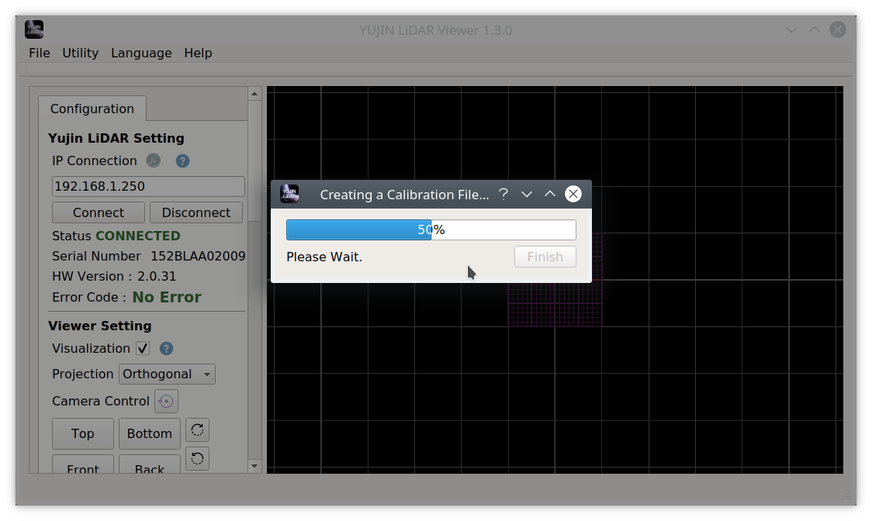872x521 pixels.
Task: Click the Viewer Setting heading
Action: 99,326
